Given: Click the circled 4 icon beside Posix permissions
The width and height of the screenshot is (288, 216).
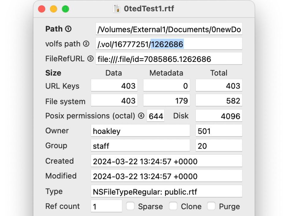Looking at the screenshot, I should [x=141, y=116].
